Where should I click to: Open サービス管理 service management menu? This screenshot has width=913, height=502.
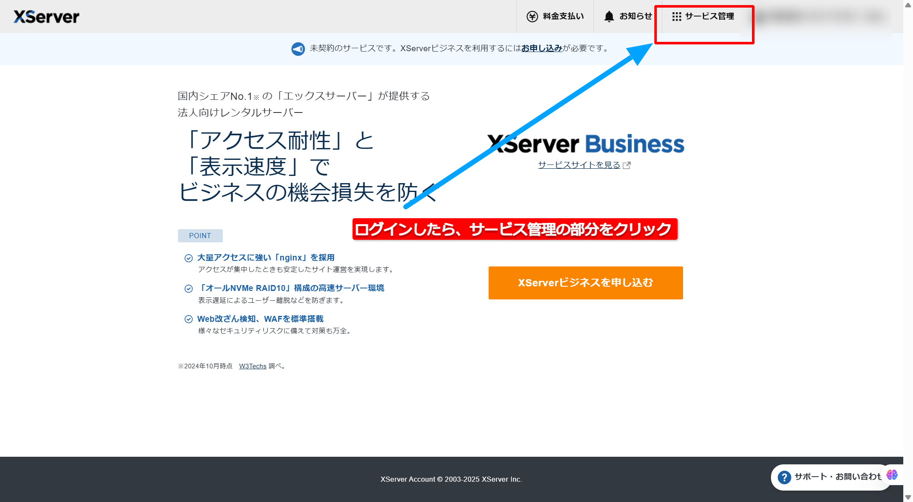pyautogui.click(x=703, y=16)
